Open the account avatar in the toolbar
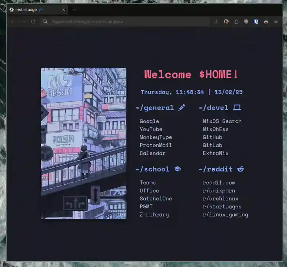This screenshot has height=267, width=287. point(226,21)
